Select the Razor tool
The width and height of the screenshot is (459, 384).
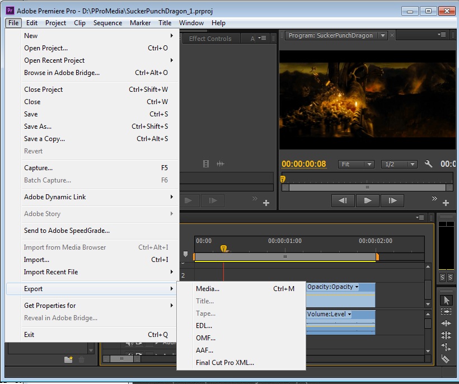445,359
